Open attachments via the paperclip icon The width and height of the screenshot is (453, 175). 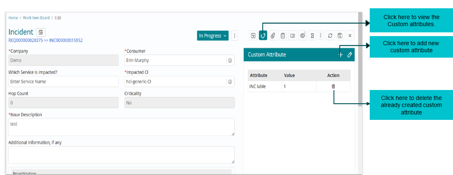(273, 36)
